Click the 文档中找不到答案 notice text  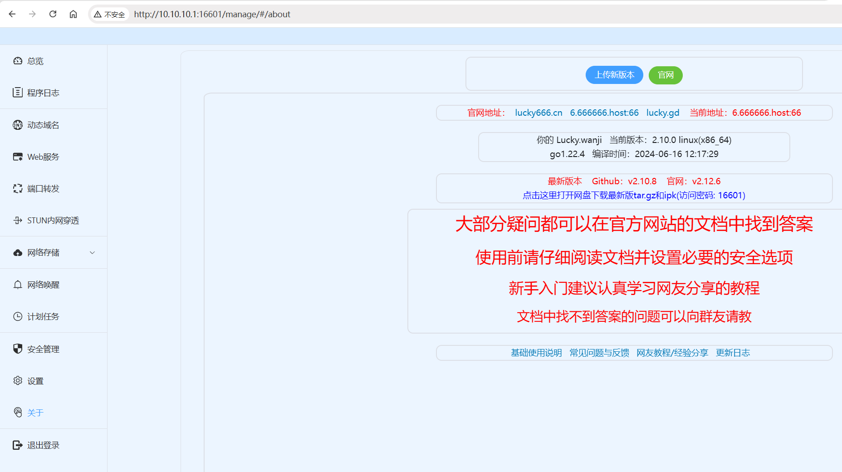tap(634, 316)
